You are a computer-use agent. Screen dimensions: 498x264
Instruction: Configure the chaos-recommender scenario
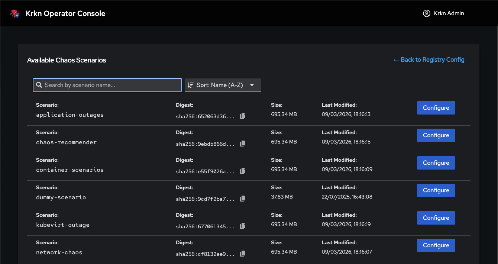[436, 135]
